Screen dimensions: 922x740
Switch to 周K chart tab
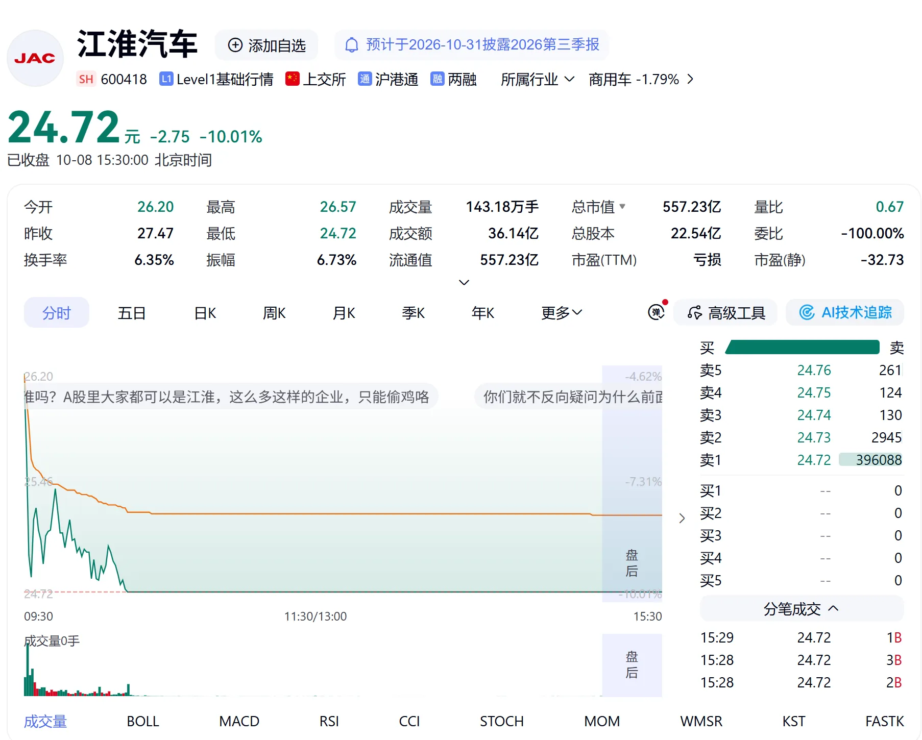[x=274, y=312]
